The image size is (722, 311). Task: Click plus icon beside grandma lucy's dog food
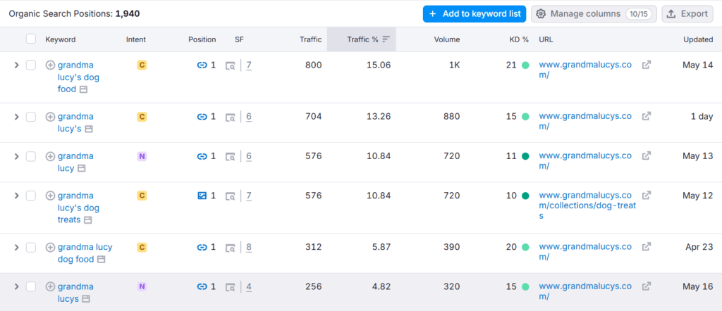tap(50, 65)
